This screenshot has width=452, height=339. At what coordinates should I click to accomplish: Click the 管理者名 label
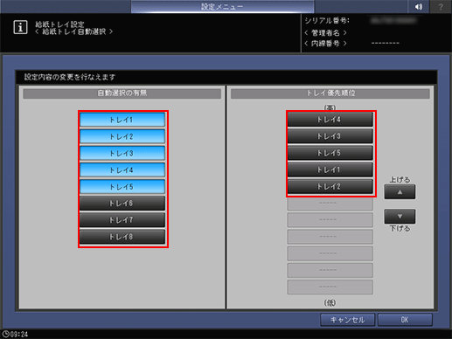(x=325, y=32)
